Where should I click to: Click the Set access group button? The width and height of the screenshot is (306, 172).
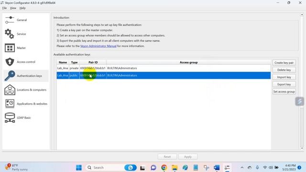pyautogui.click(x=284, y=91)
